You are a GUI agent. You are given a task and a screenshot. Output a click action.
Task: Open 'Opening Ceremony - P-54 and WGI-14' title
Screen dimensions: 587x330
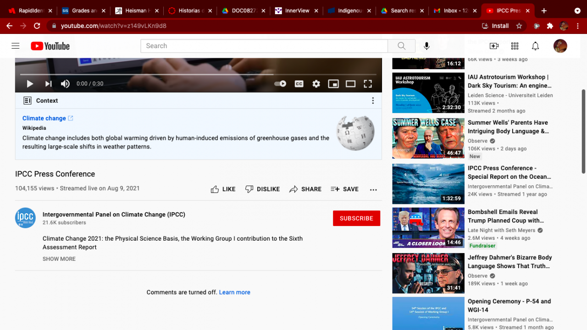[509, 306]
